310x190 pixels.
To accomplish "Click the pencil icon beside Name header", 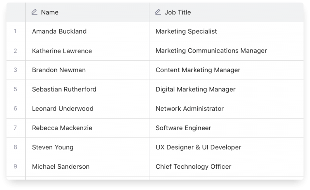I will click(x=34, y=12).
